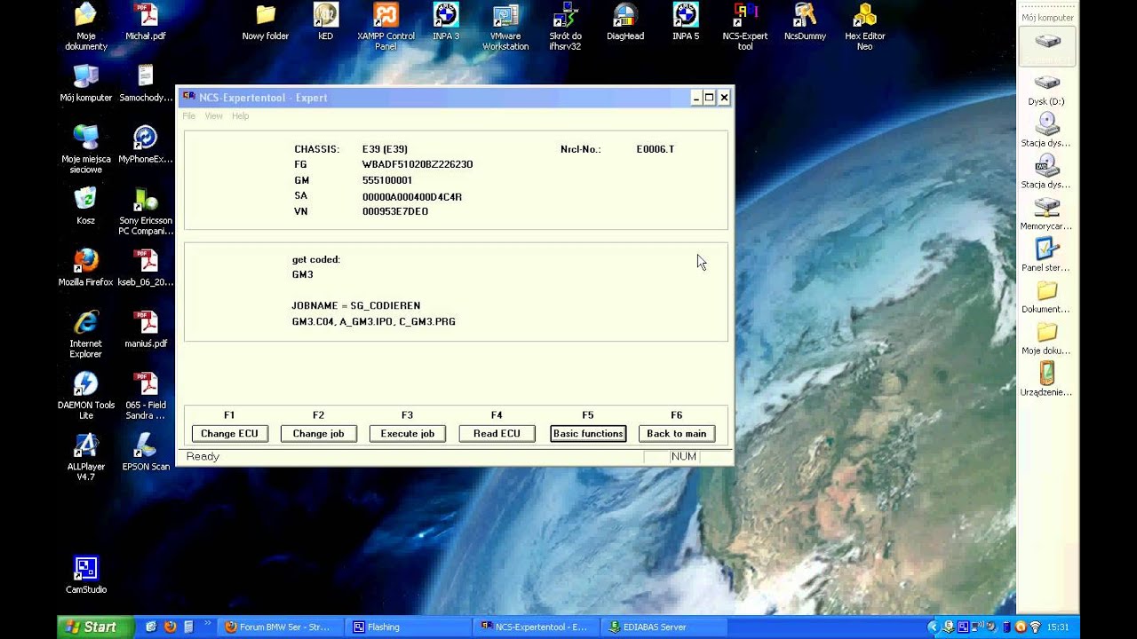This screenshot has width=1137, height=639.
Task: Select the NcsDummy desktop shortcut
Action: [x=805, y=22]
